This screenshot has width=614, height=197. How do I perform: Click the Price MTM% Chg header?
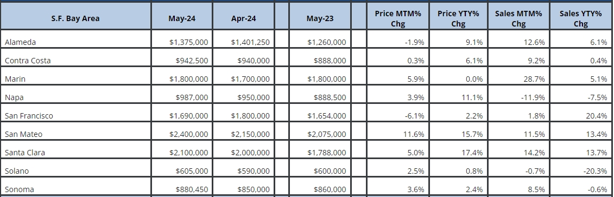click(x=398, y=18)
